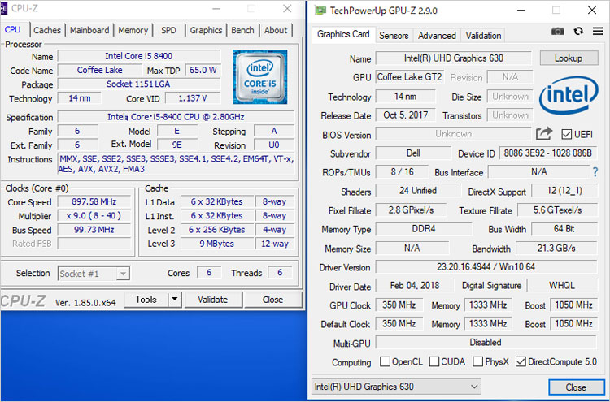Open the Advanced tab in GPU-Z
The image size is (610, 402).
coord(437,36)
